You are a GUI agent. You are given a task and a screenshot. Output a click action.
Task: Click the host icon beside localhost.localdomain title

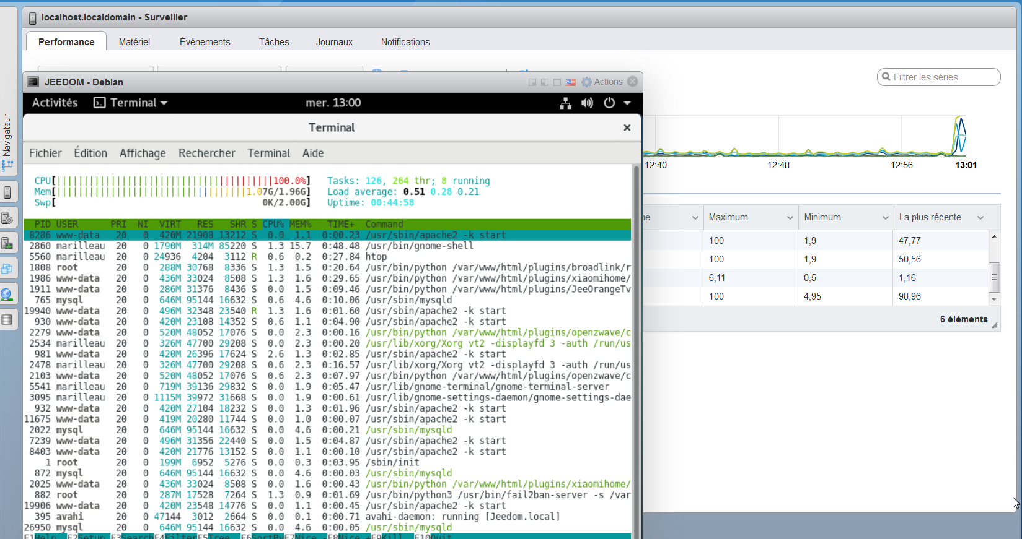pyautogui.click(x=33, y=18)
